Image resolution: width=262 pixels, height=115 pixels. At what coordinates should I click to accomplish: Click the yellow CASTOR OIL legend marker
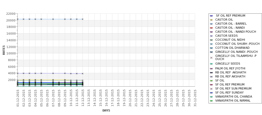(x=211, y=20)
